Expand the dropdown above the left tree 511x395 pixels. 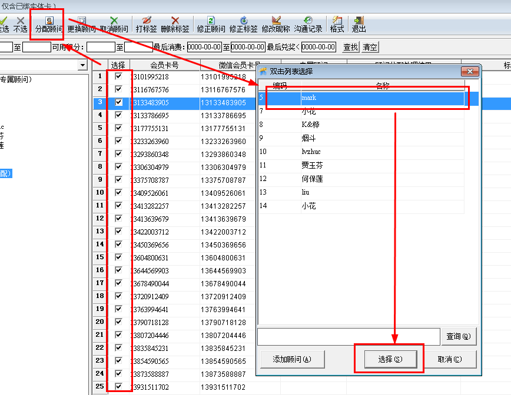[x=82, y=65]
